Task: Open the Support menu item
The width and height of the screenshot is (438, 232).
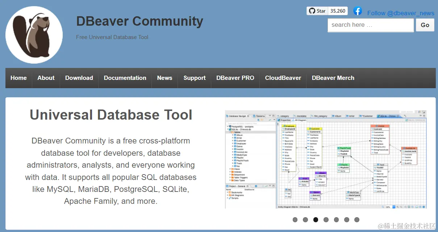Action: point(195,78)
